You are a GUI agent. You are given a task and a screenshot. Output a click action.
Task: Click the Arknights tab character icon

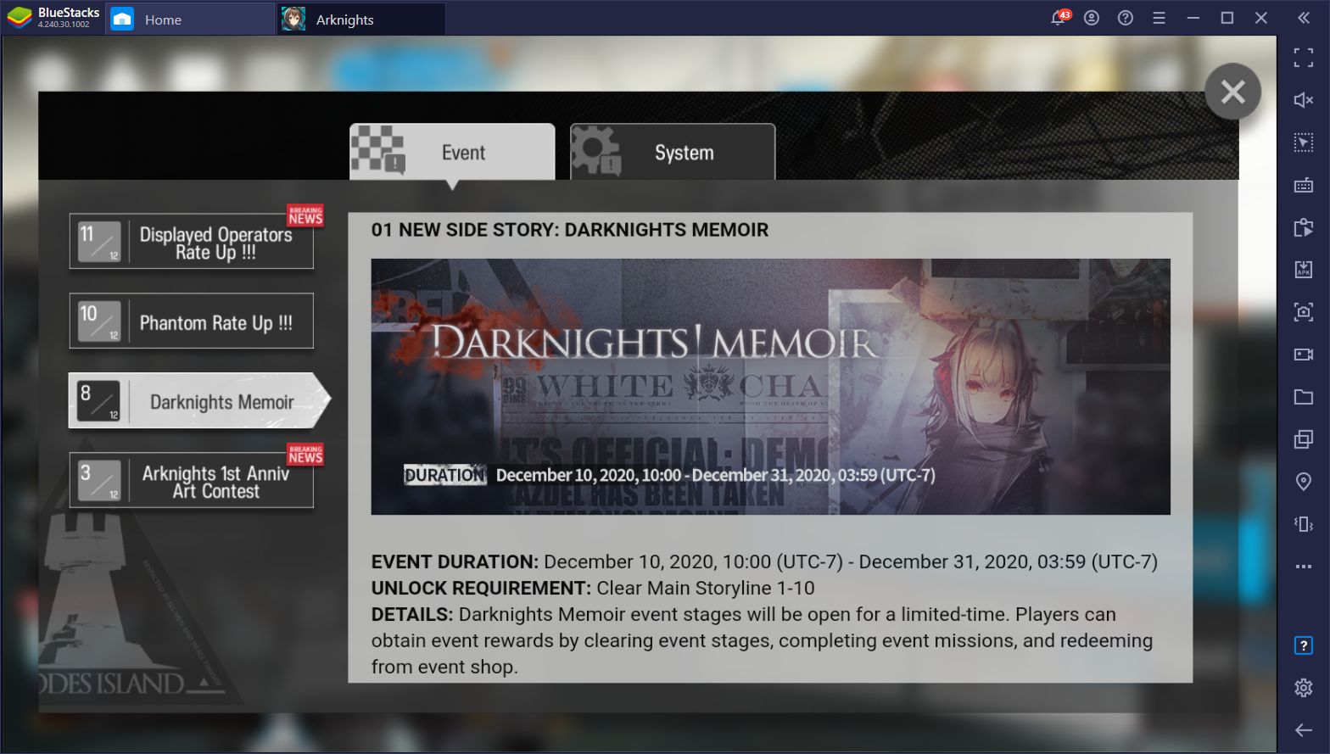[293, 19]
